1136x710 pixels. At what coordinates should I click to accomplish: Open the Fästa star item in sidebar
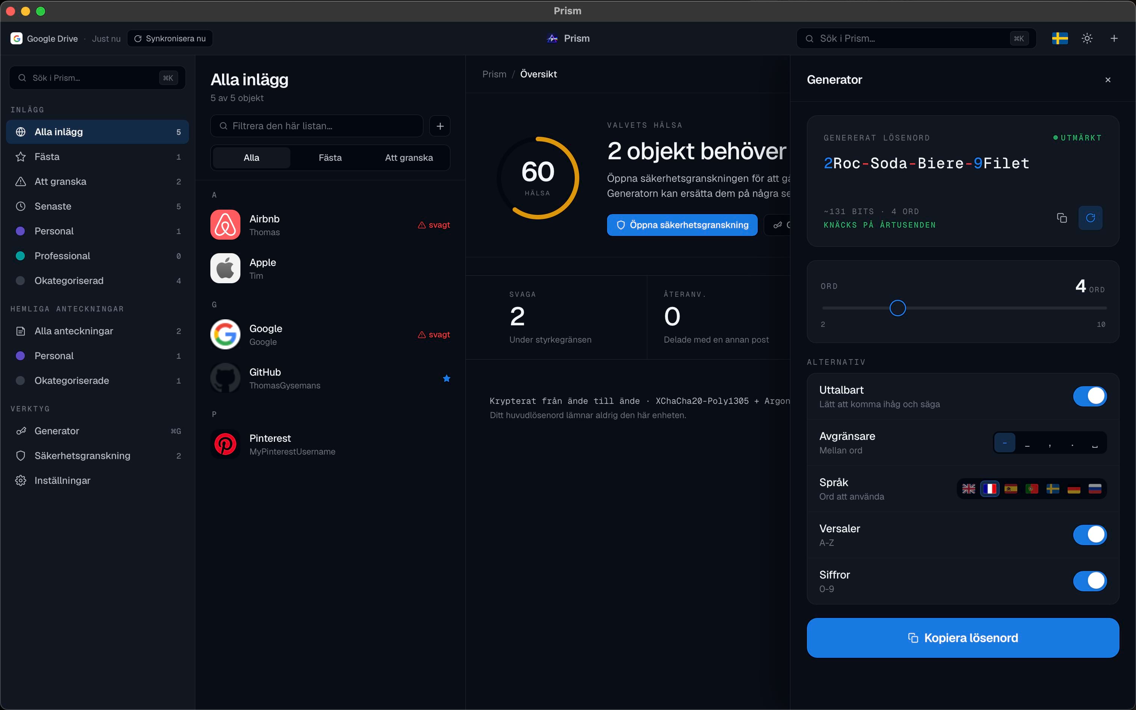click(97, 157)
